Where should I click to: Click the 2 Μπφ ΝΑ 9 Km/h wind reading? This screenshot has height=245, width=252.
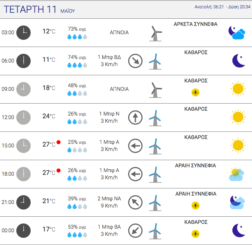click(109, 202)
